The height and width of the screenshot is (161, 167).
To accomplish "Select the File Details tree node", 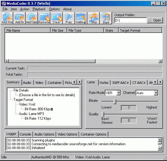I will click(21, 90).
